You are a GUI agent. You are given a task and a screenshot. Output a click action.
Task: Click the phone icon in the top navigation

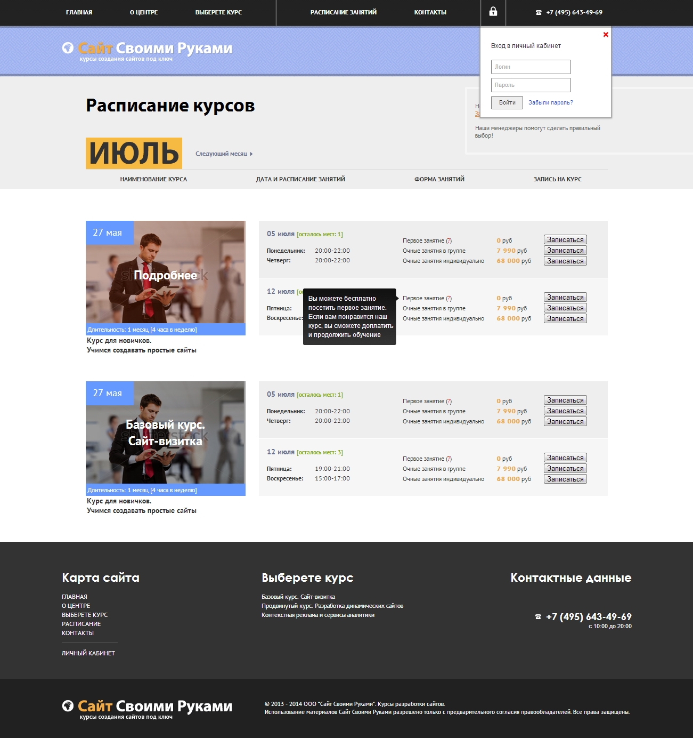(539, 12)
